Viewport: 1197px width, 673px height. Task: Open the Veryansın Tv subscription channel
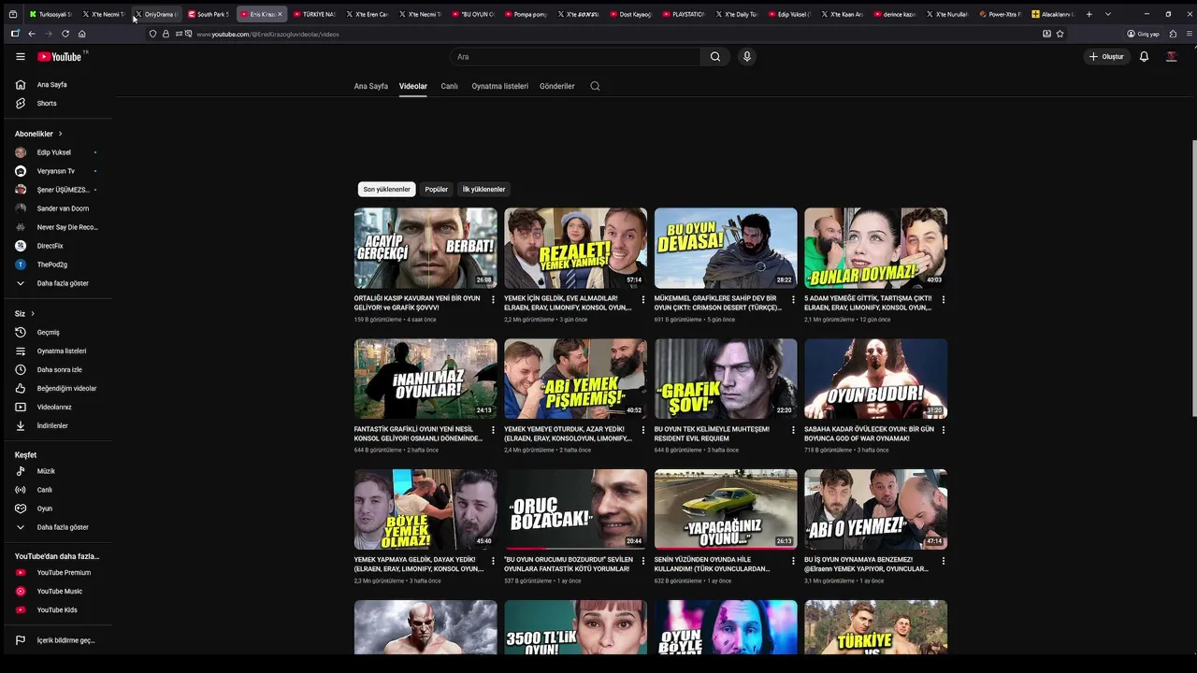coord(56,171)
